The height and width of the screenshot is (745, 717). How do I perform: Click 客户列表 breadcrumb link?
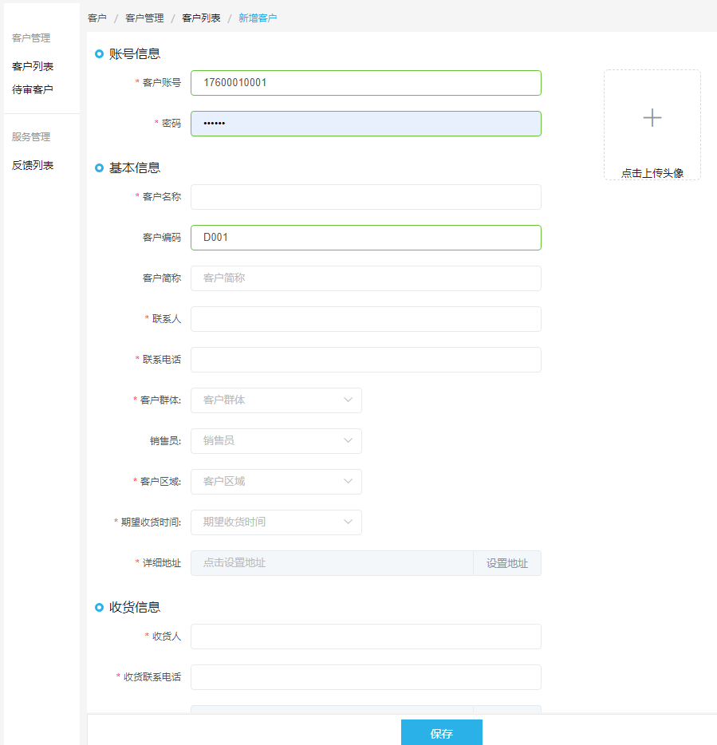pos(201,18)
